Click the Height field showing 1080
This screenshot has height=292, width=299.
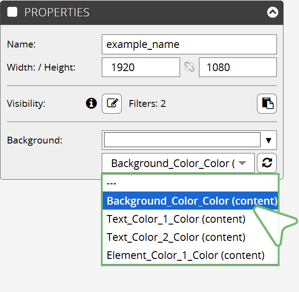click(x=238, y=67)
